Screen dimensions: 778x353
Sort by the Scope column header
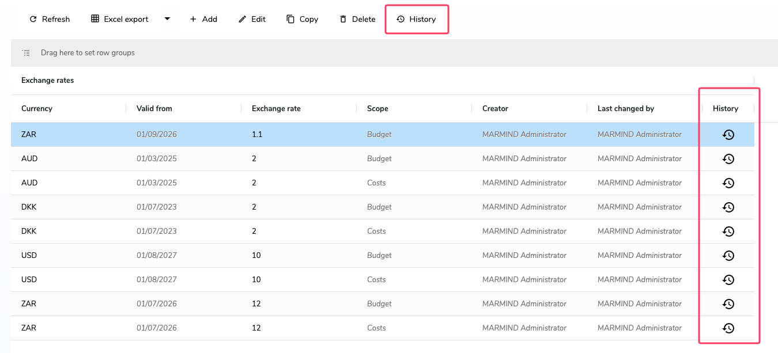[377, 108]
